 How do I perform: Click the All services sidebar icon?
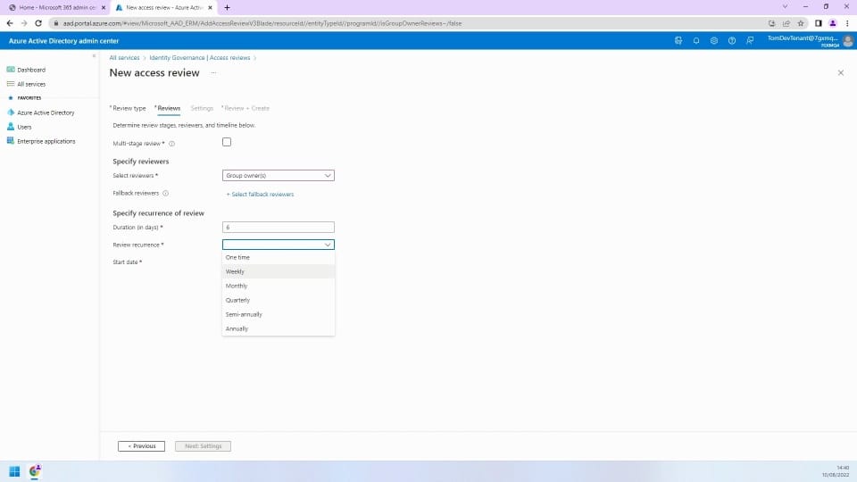11,84
